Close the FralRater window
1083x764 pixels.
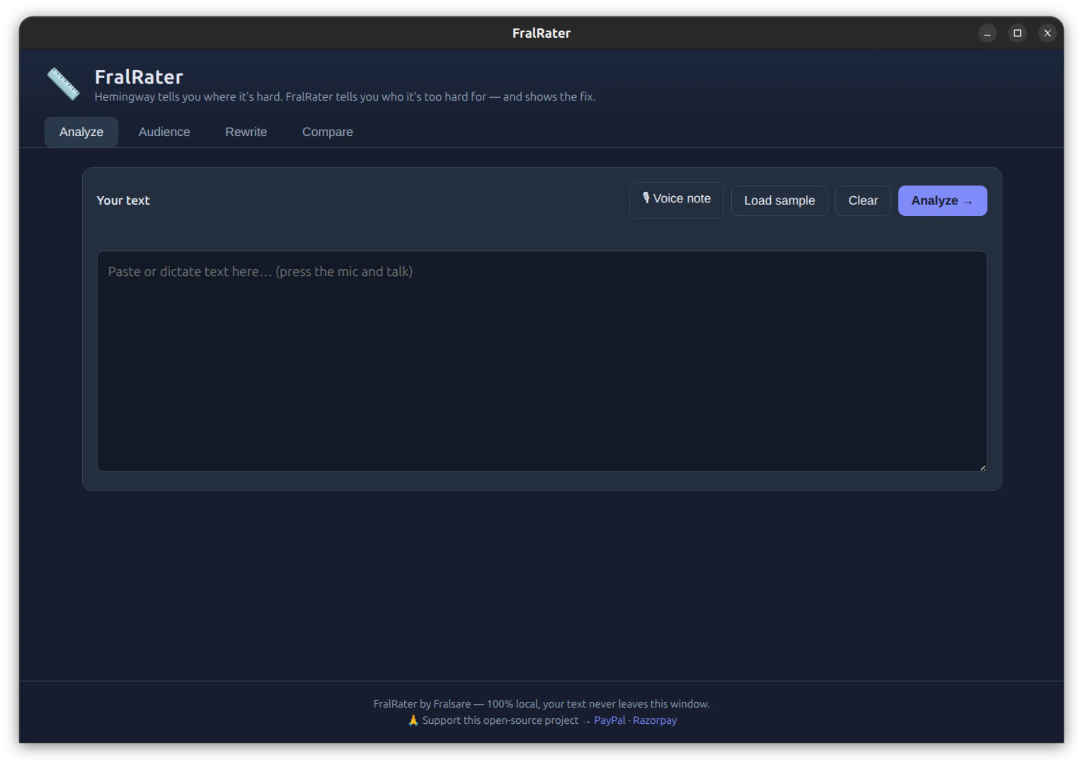click(x=1047, y=34)
